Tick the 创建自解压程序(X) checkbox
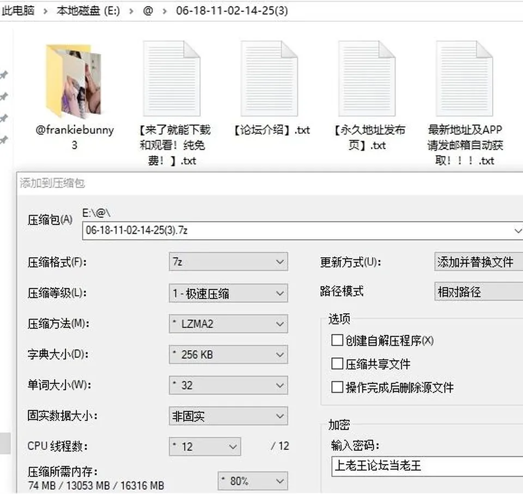 tap(337, 340)
